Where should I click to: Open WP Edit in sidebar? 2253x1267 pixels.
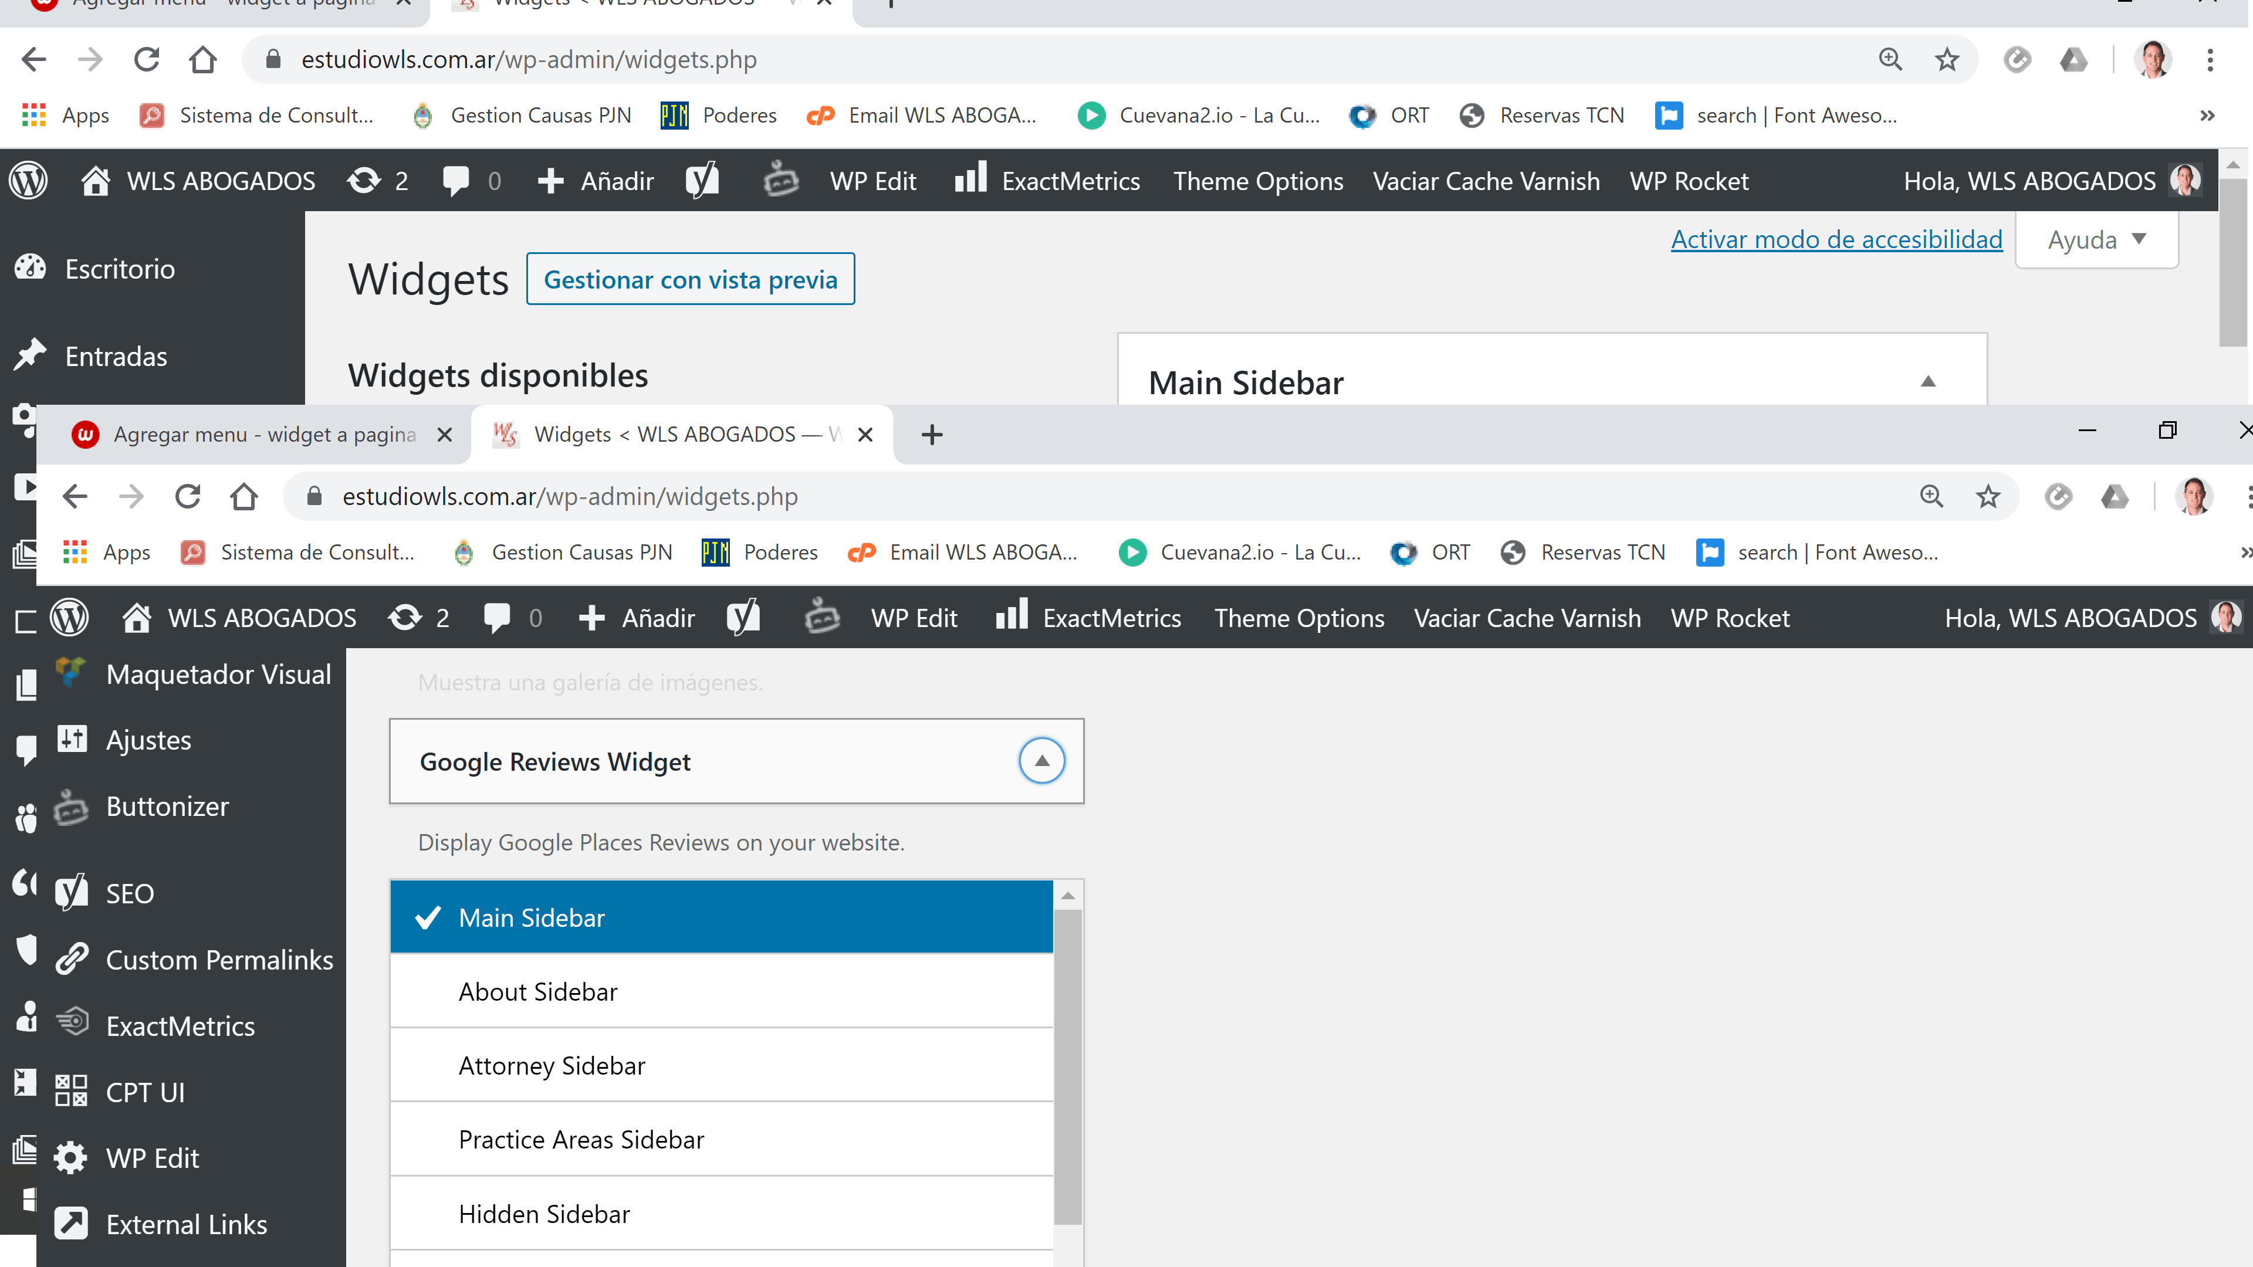126,1158
